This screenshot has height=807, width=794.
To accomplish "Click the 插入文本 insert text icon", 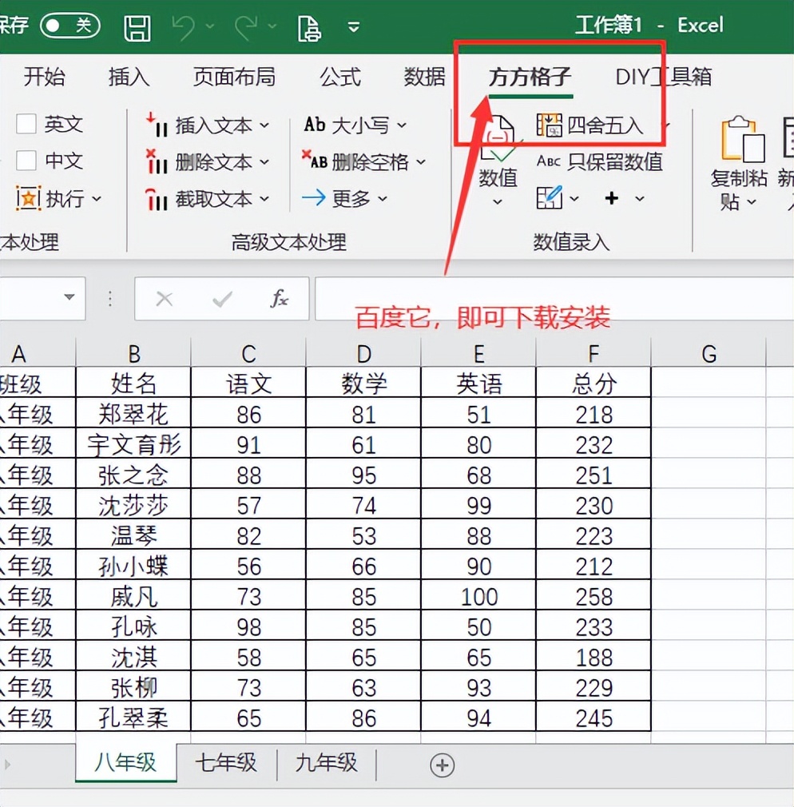I will [x=157, y=125].
